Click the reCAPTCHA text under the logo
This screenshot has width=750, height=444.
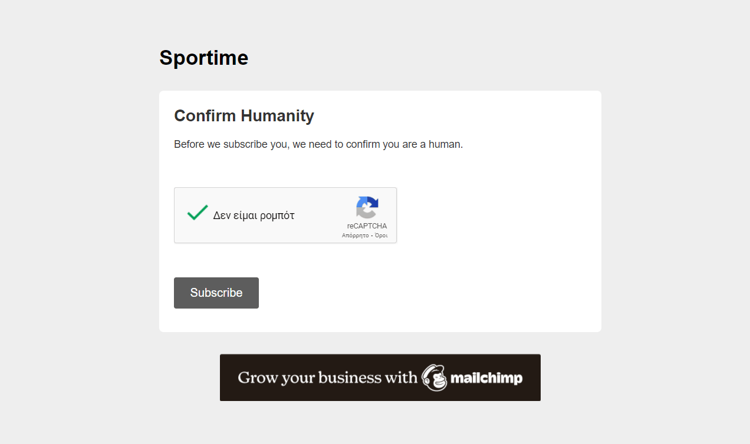[367, 226]
